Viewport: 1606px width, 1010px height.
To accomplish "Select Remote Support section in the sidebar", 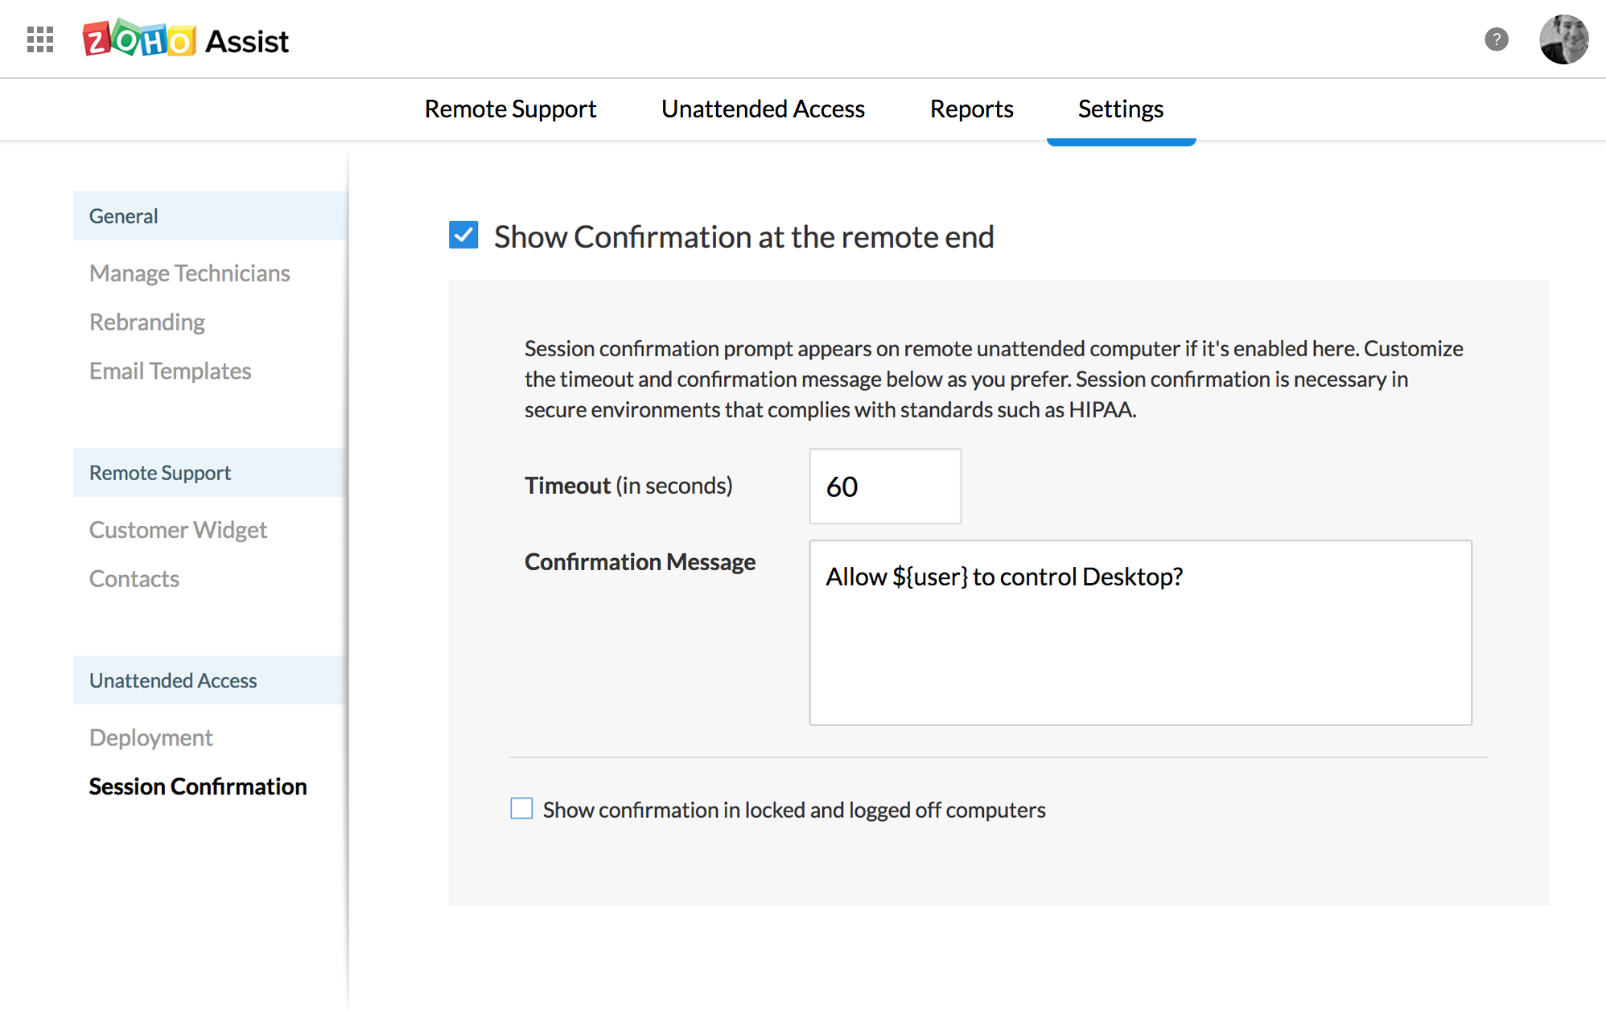I will click(x=211, y=472).
